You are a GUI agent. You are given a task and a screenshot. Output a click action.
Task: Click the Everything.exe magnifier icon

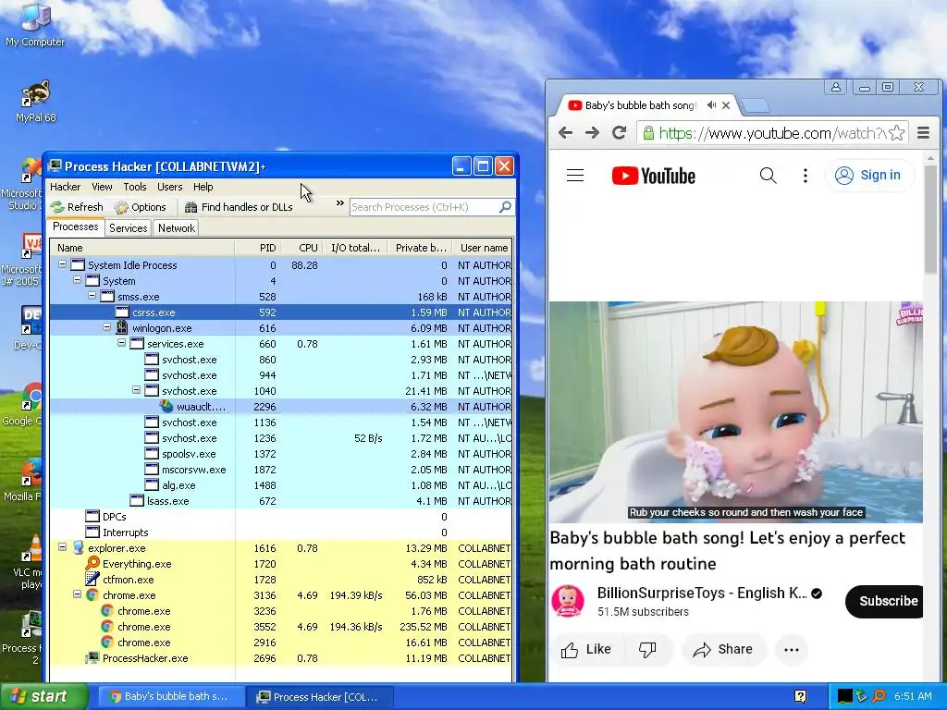coord(92,563)
